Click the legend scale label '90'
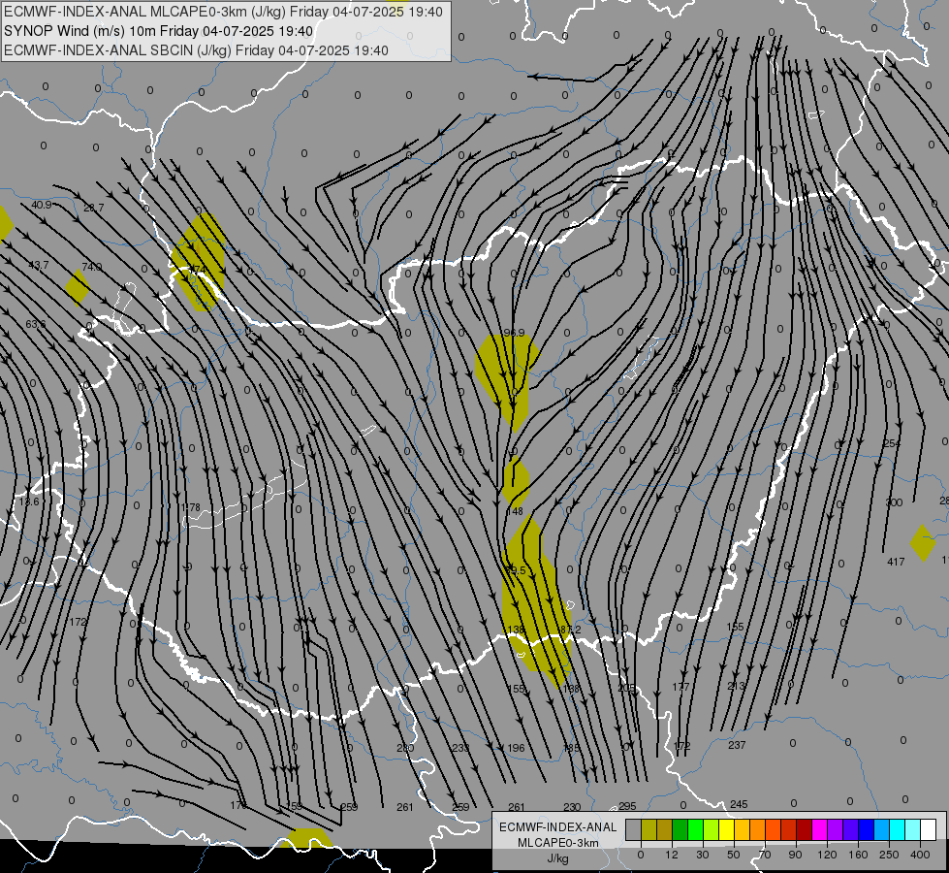Screen dimensions: 949x873 (795, 855)
